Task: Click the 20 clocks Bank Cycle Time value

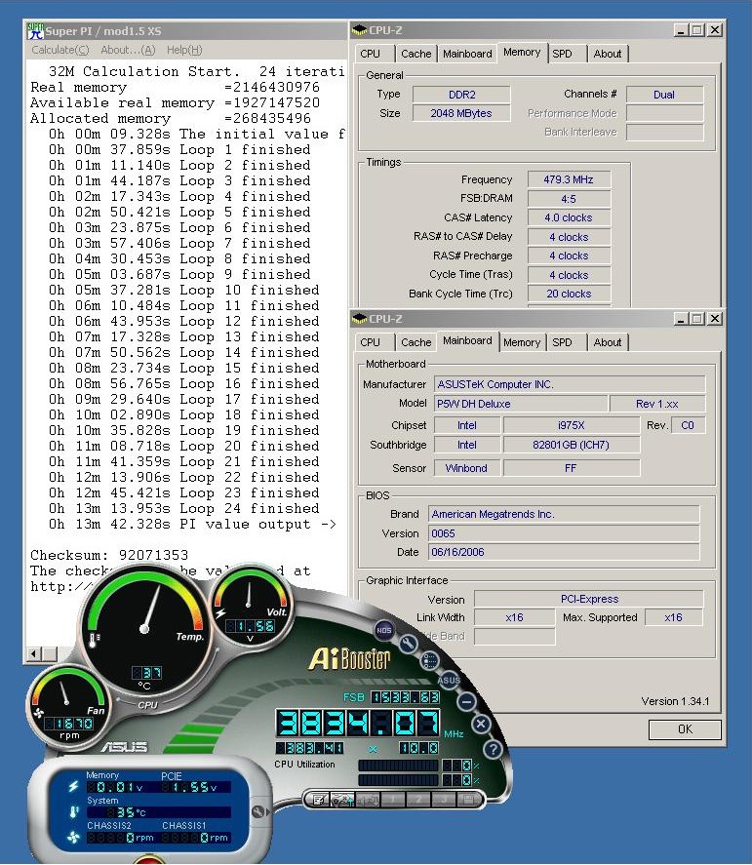Action: pyautogui.click(x=569, y=295)
